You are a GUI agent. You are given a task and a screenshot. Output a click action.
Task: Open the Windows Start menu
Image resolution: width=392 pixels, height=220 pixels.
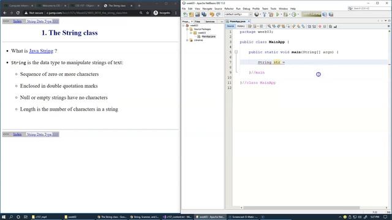pyautogui.click(x=4, y=217)
